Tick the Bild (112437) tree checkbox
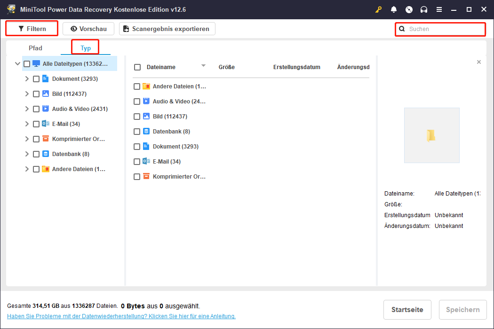The width and height of the screenshot is (494, 329). (36, 94)
